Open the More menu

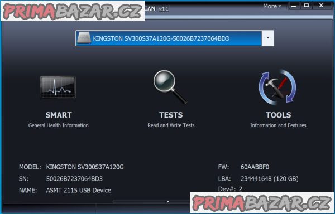coord(272,6)
